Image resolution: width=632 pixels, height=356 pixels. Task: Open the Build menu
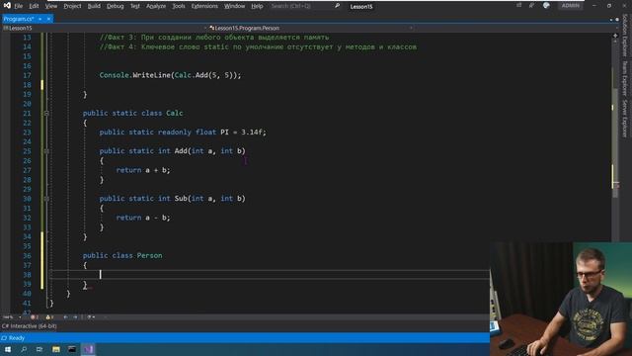[94, 6]
